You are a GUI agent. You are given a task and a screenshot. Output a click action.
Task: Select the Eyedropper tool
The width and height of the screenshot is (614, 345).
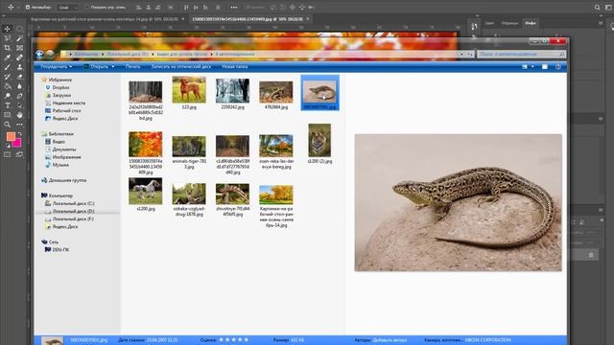pyautogui.click(x=7, y=57)
